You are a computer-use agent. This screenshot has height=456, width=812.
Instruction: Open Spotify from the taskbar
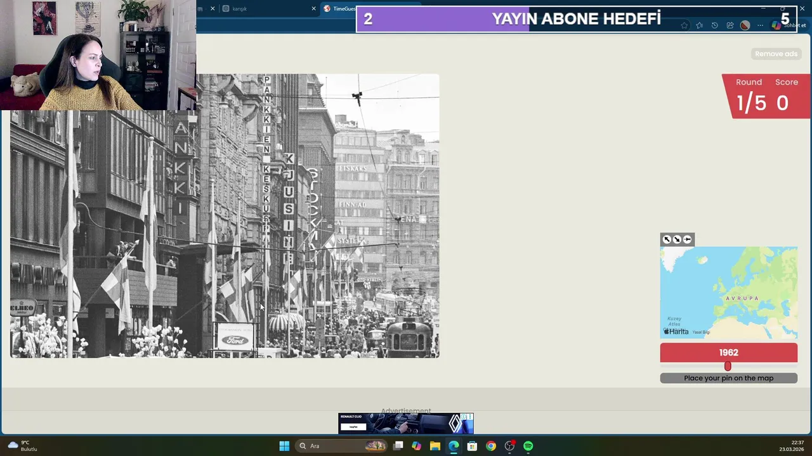(x=528, y=446)
